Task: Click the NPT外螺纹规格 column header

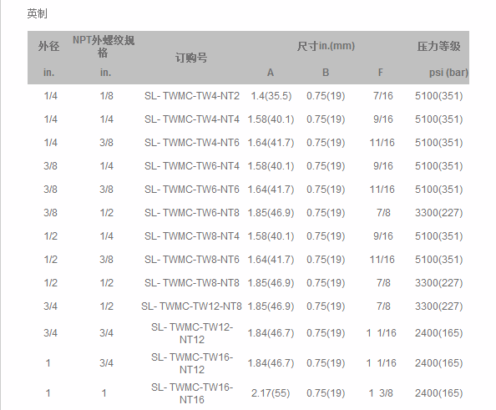Action: (x=104, y=47)
